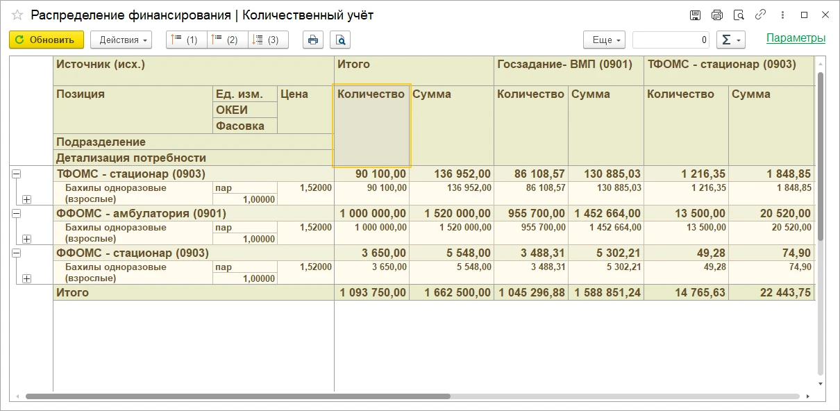Set grouping level (1)

tap(186, 40)
